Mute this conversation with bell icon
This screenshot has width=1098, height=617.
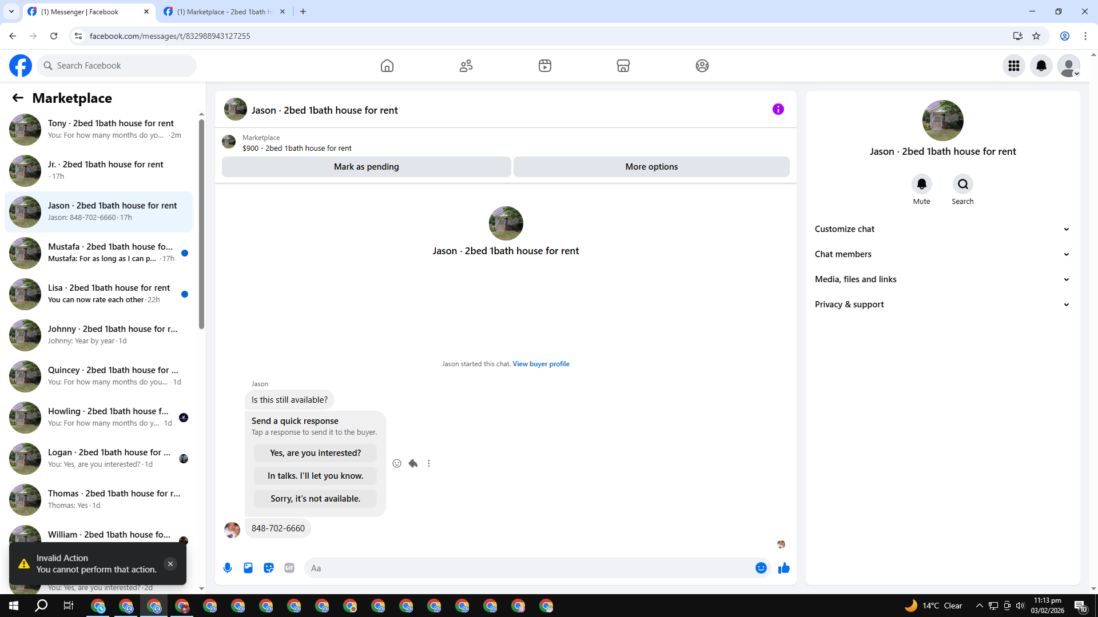click(921, 184)
